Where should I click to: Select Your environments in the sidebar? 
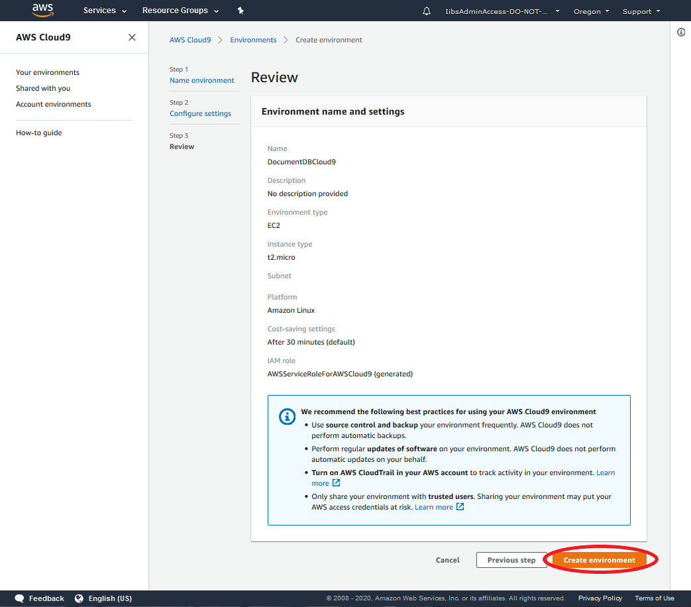[47, 72]
